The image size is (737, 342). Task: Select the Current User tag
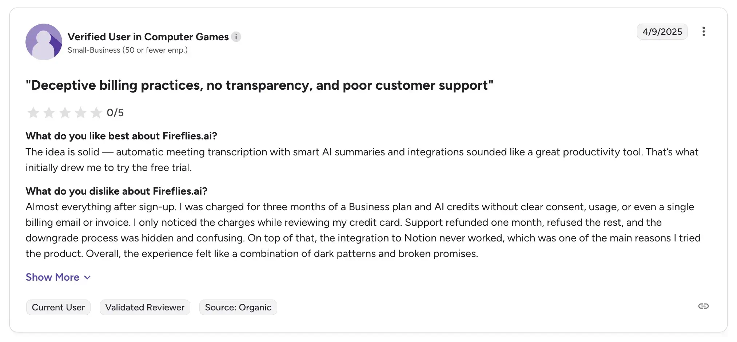point(58,307)
